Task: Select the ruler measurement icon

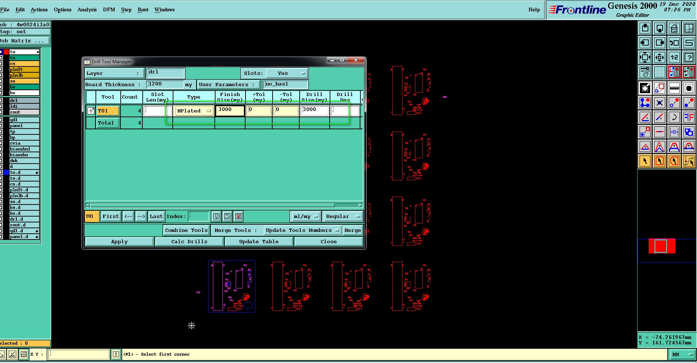Action: [674, 88]
